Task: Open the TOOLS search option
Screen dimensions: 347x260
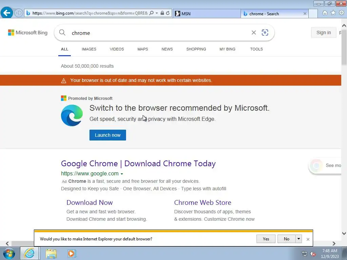Action: (257, 49)
